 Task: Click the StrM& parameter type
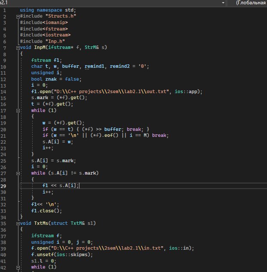tap(92, 47)
